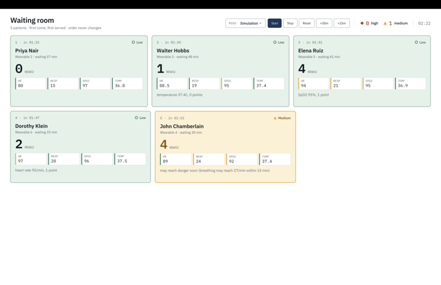The height and width of the screenshot is (285, 441).
Task: Click the Low status icon on Walter Hobbs' card
Action: 275,43
